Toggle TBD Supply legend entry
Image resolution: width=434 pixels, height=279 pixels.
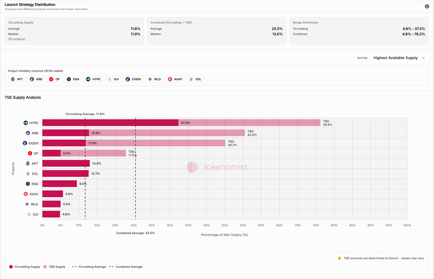tap(54, 267)
